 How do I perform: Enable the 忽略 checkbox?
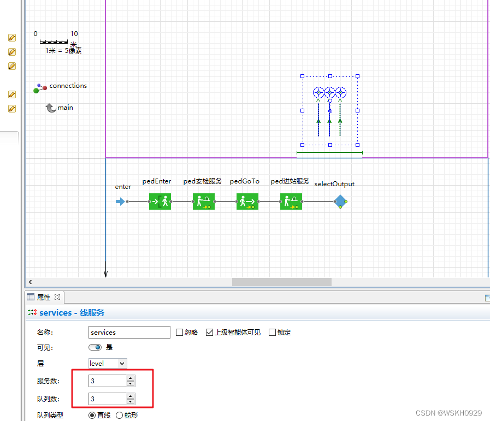tap(179, 333)
